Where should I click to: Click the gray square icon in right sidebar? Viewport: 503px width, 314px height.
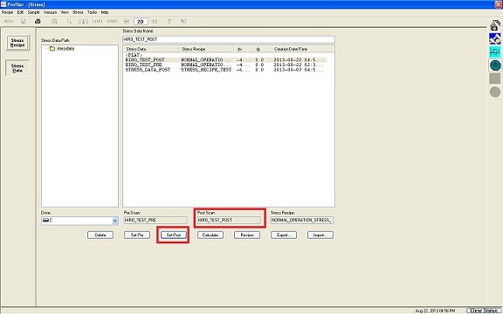pos(495,78)
